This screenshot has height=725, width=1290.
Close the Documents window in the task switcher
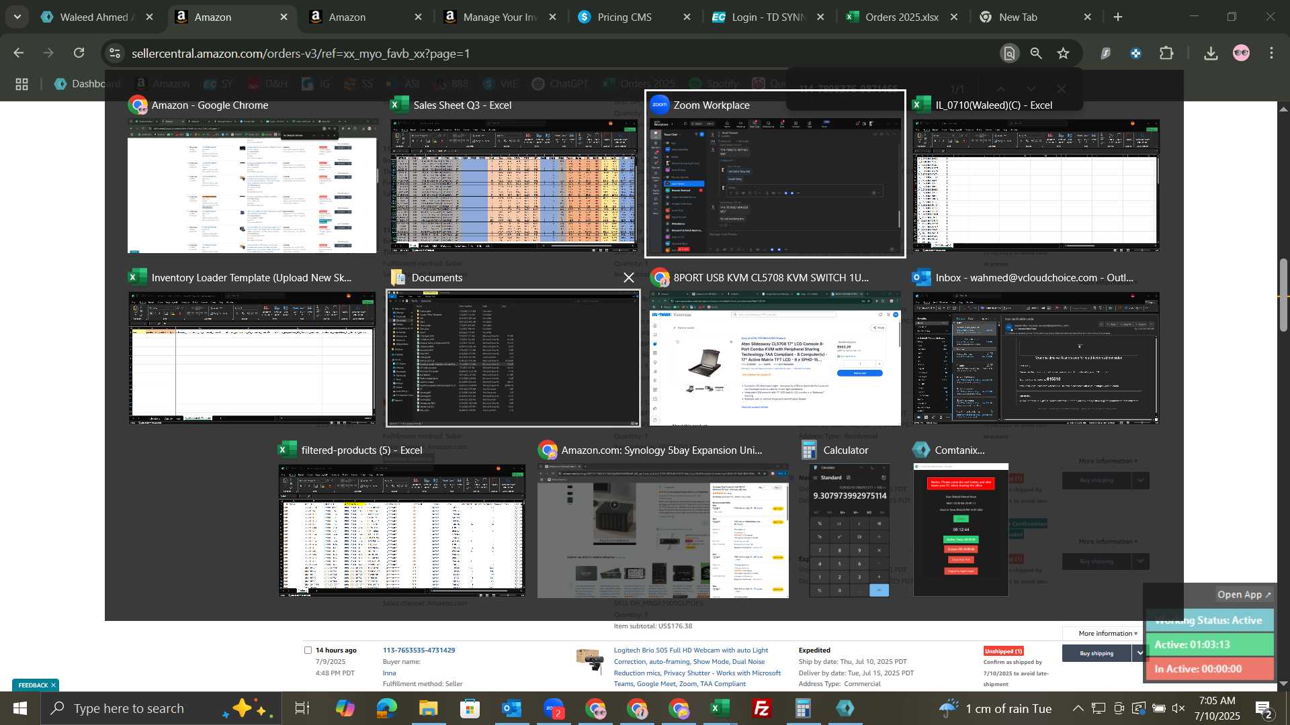click(x=628, y=277)
